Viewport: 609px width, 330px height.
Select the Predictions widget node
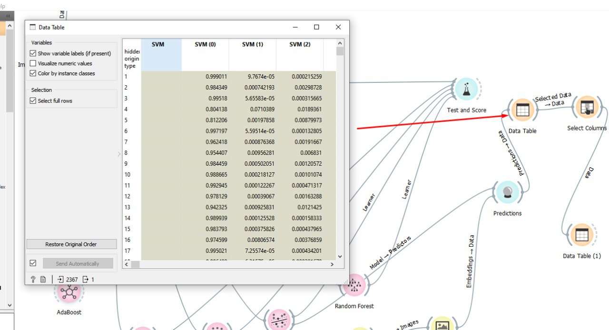click(507, 193)
